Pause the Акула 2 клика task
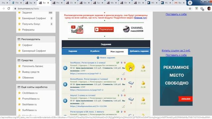 [x=65, y=100]
